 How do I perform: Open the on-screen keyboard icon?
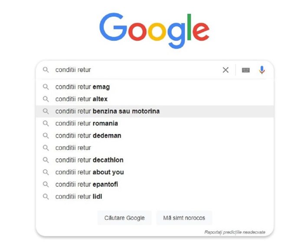coord(246,70)
